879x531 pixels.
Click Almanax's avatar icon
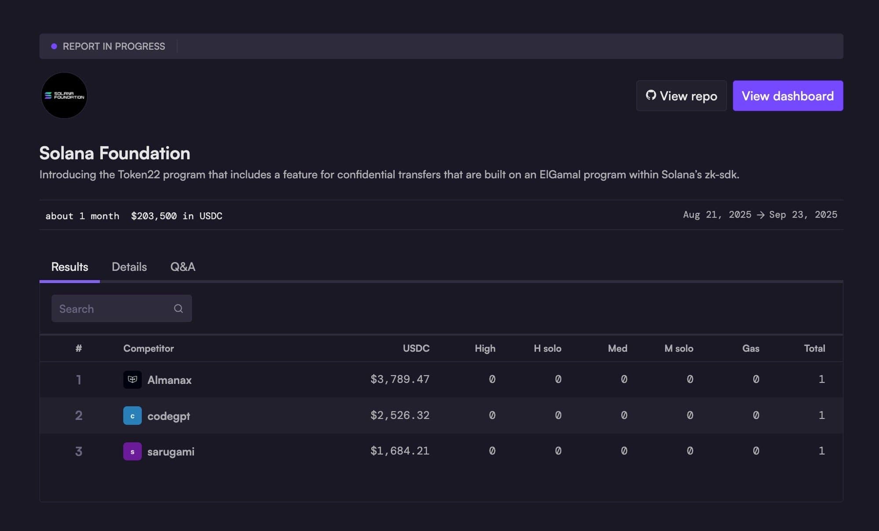coord(132,379)
